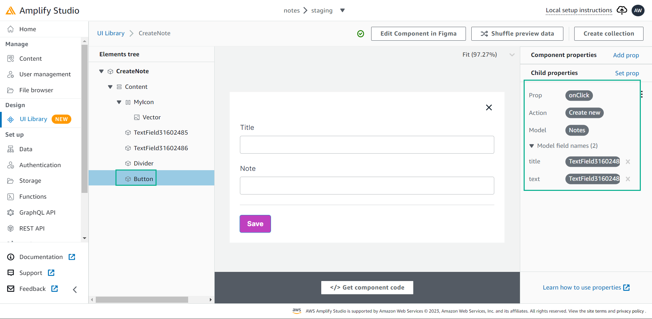This screenshot has width=652, height=319.
Task: Click Edit Component in Figma button
Action: (418, 34)
